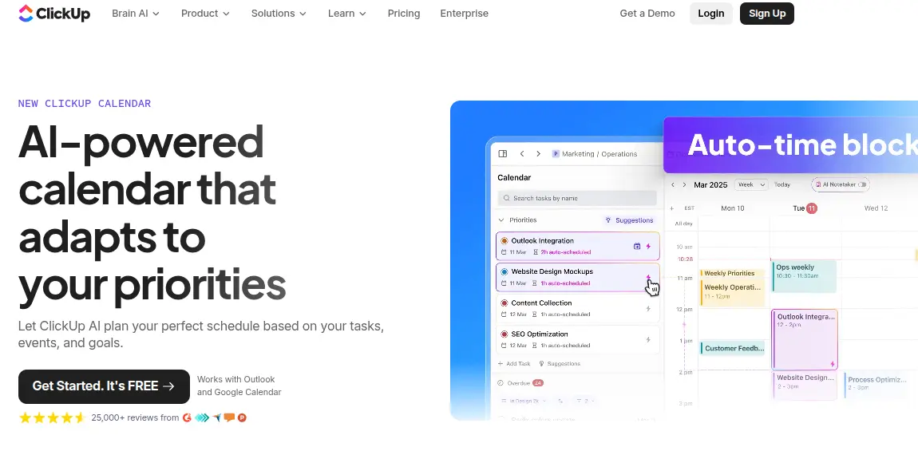Image resolution: width=918 pixels, height=451 pixels.
Task: Open the Enterprise page
Action: click(x=465, y=14)
